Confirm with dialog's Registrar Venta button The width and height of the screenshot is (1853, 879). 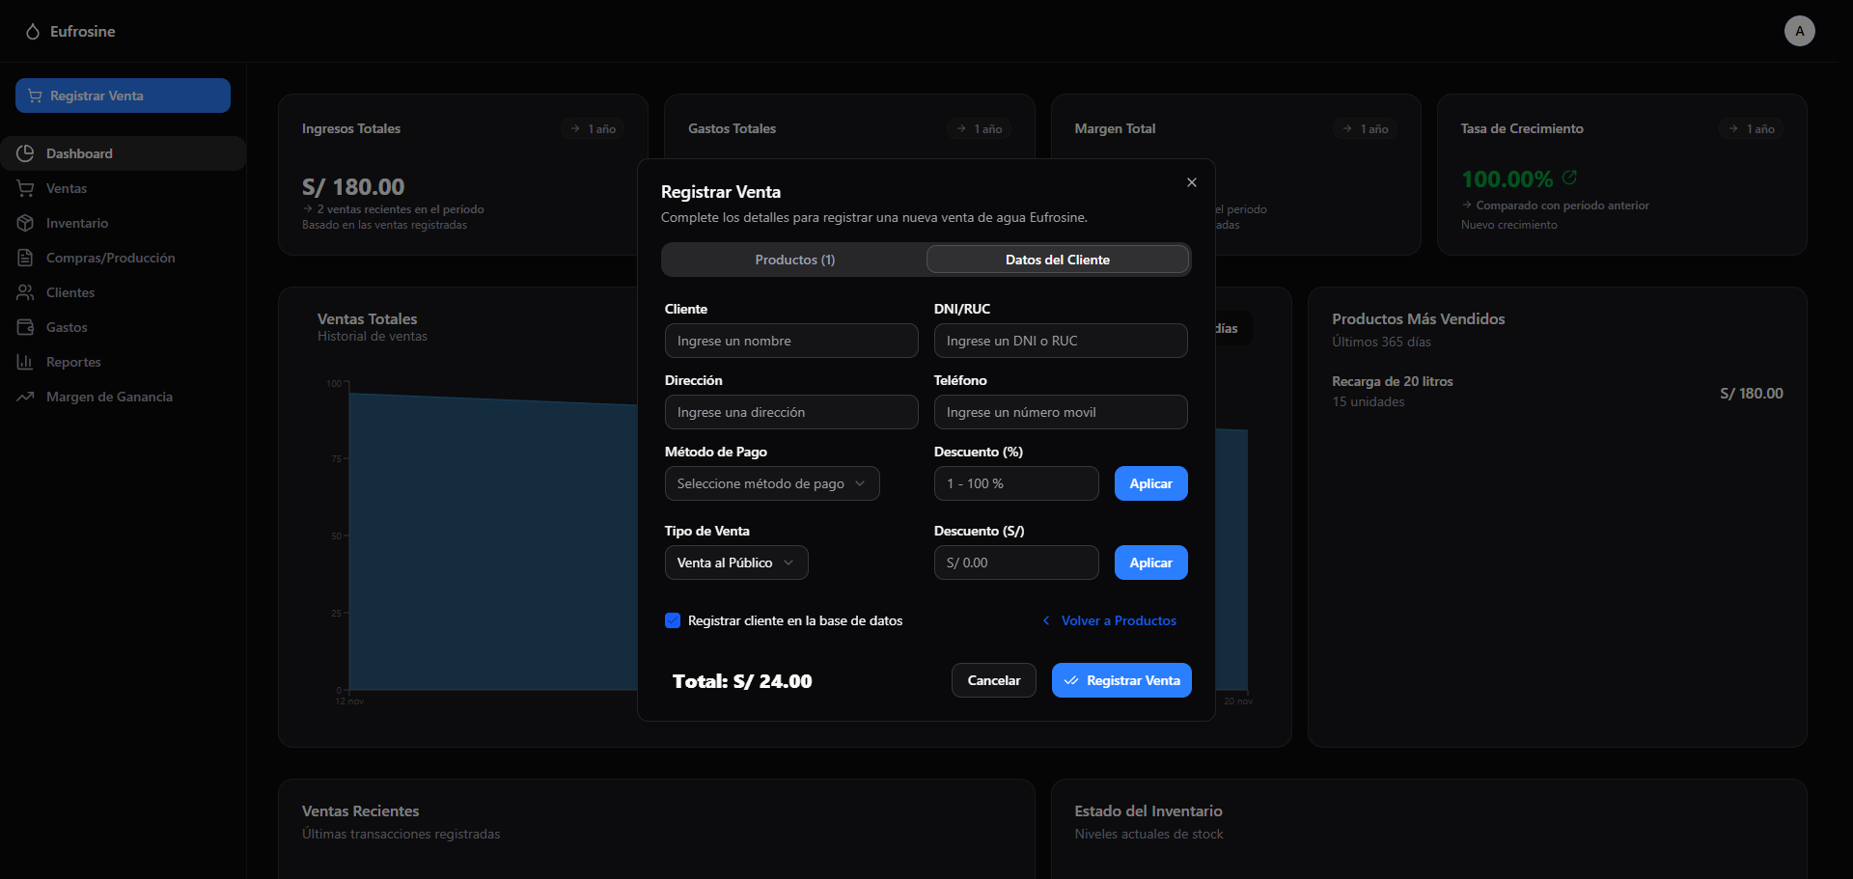tap(1121, 680)
